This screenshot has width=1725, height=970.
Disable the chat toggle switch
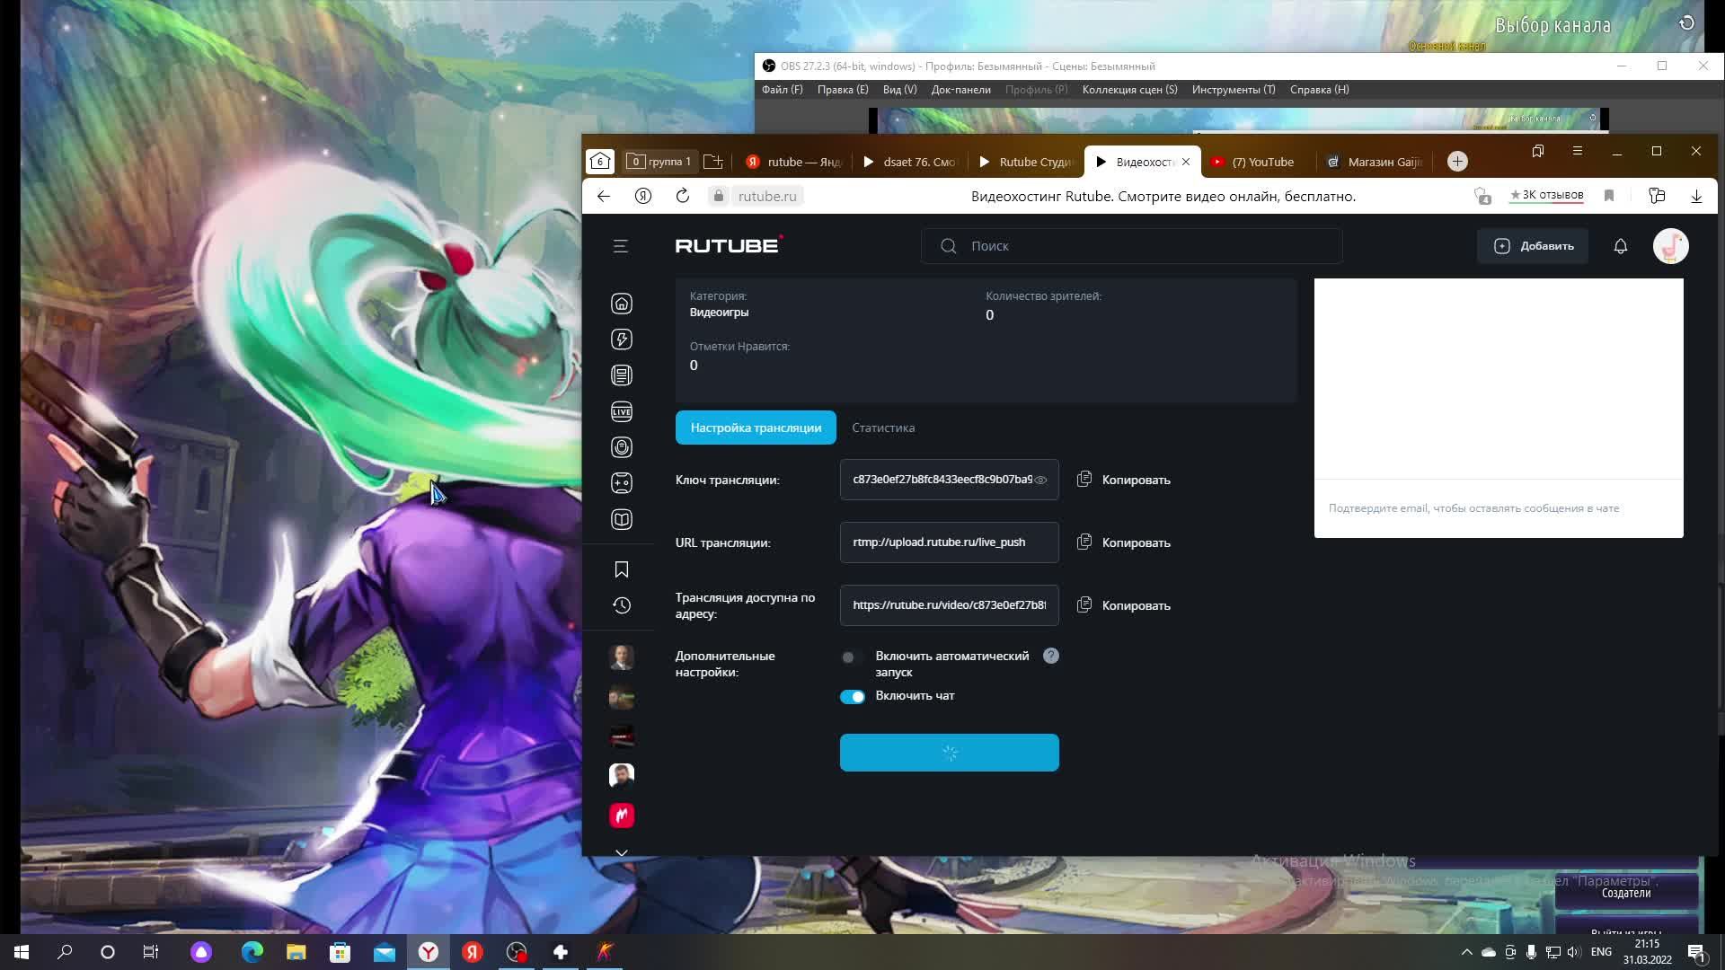(852, 696)
